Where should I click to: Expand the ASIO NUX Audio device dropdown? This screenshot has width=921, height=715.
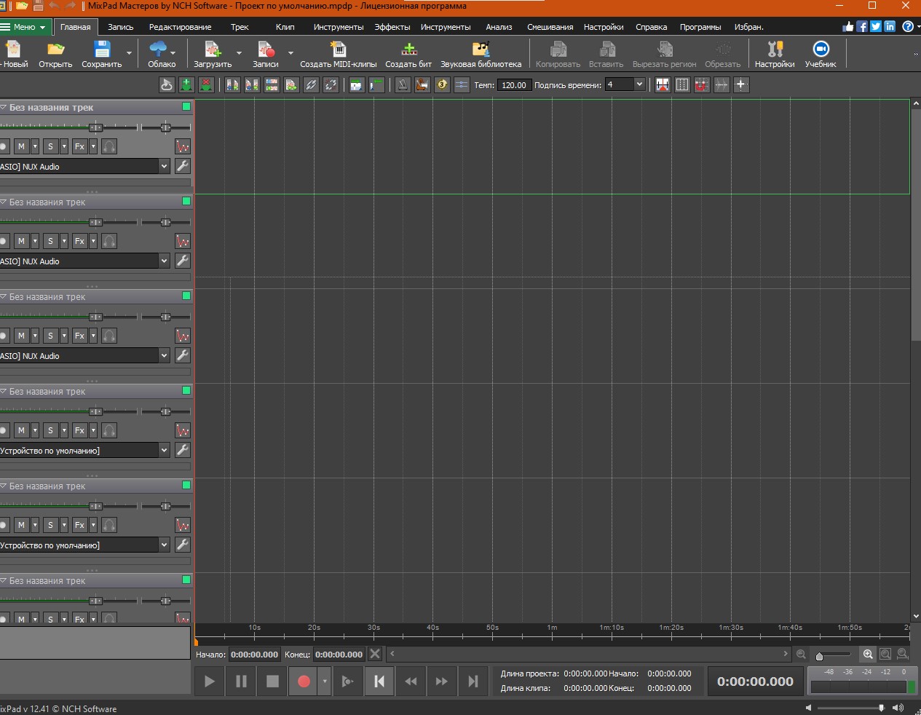(164, 167)
